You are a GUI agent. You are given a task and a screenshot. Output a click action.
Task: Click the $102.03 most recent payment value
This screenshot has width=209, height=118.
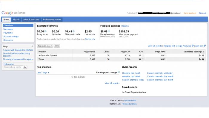click(x=124, y=31)
